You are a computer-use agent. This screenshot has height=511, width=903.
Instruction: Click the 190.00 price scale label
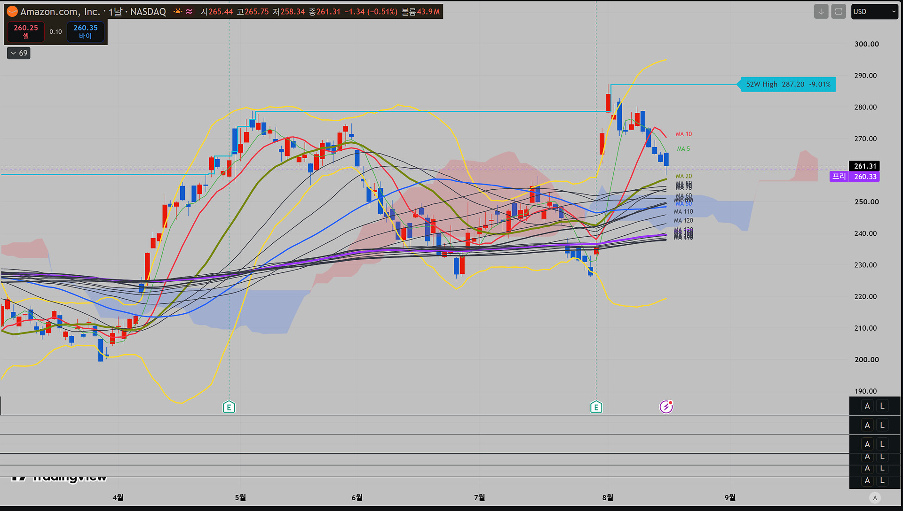tap(865, 391)
